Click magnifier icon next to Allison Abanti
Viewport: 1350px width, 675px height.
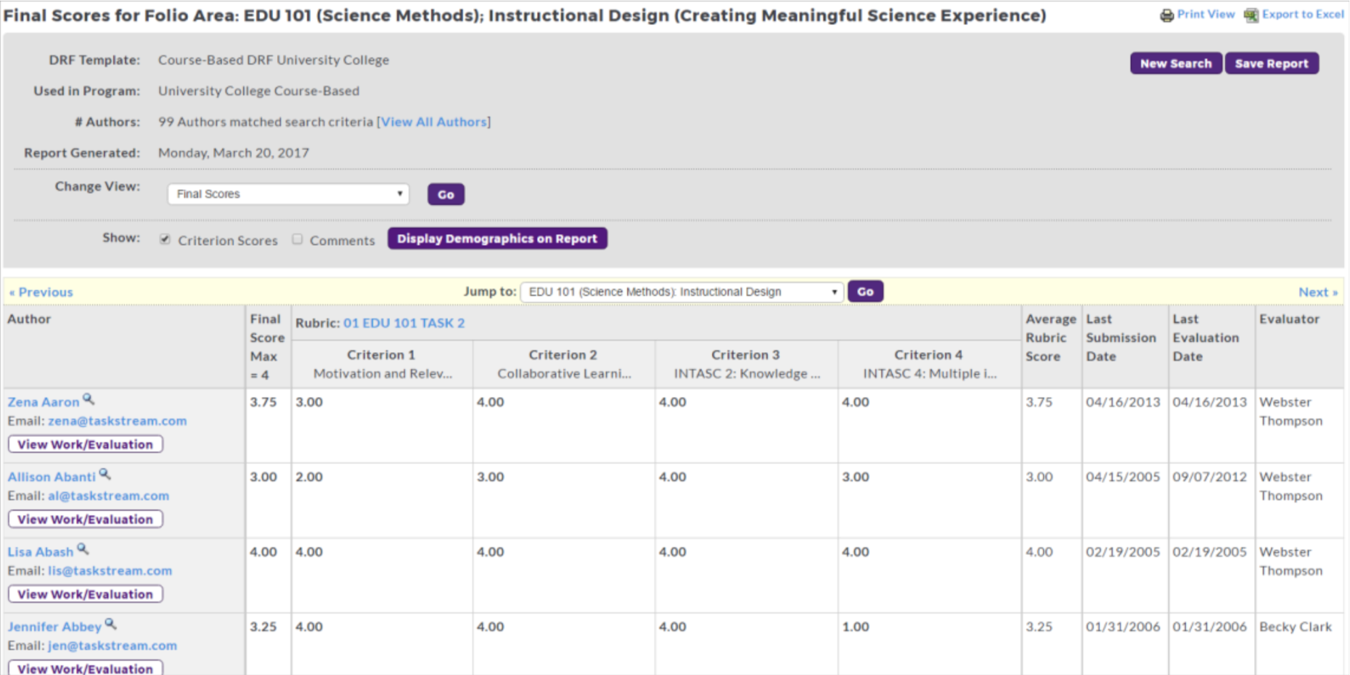pos(105,474)
